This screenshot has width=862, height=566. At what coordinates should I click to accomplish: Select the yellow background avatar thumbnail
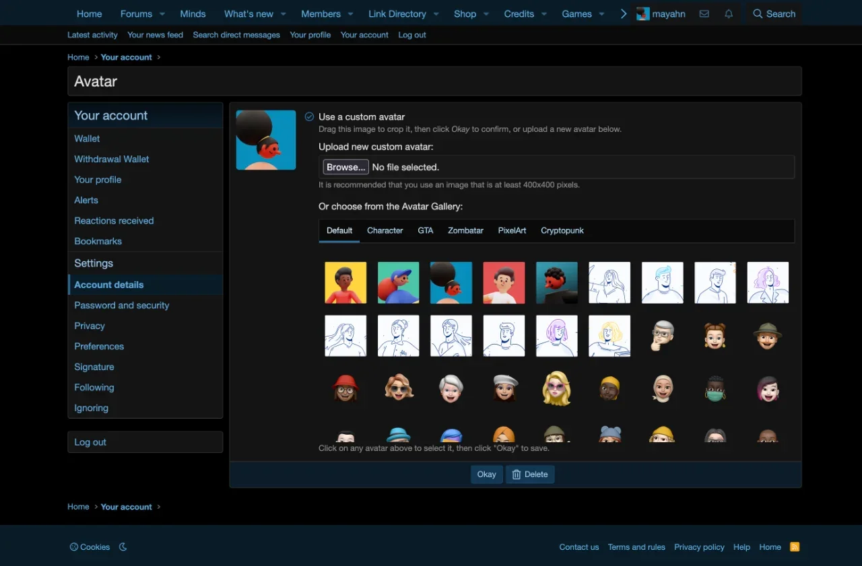[x=345, y=283]
